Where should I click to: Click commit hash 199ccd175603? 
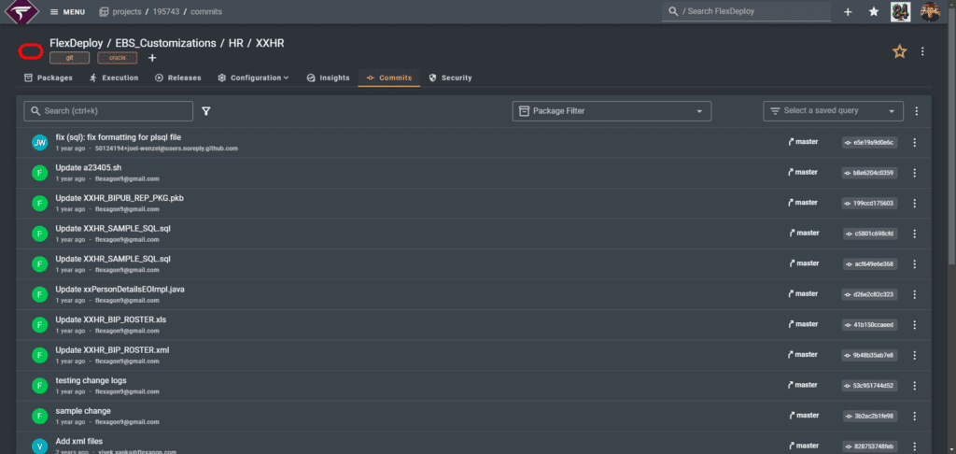(x=869, y=204)
